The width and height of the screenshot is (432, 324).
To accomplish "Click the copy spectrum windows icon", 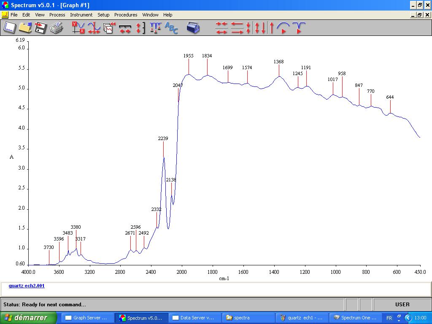I will [x=109, y=28].
